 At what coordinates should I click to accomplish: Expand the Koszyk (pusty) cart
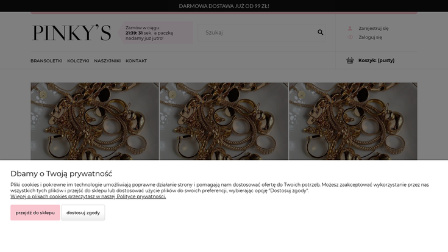(376, 60)
